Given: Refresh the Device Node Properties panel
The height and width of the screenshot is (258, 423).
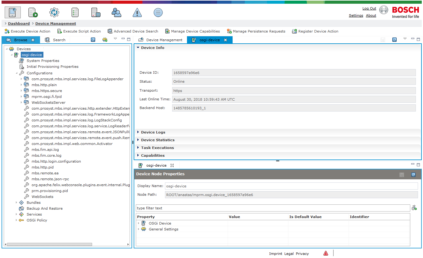Looking at the screenshot, I should point(413,175).
